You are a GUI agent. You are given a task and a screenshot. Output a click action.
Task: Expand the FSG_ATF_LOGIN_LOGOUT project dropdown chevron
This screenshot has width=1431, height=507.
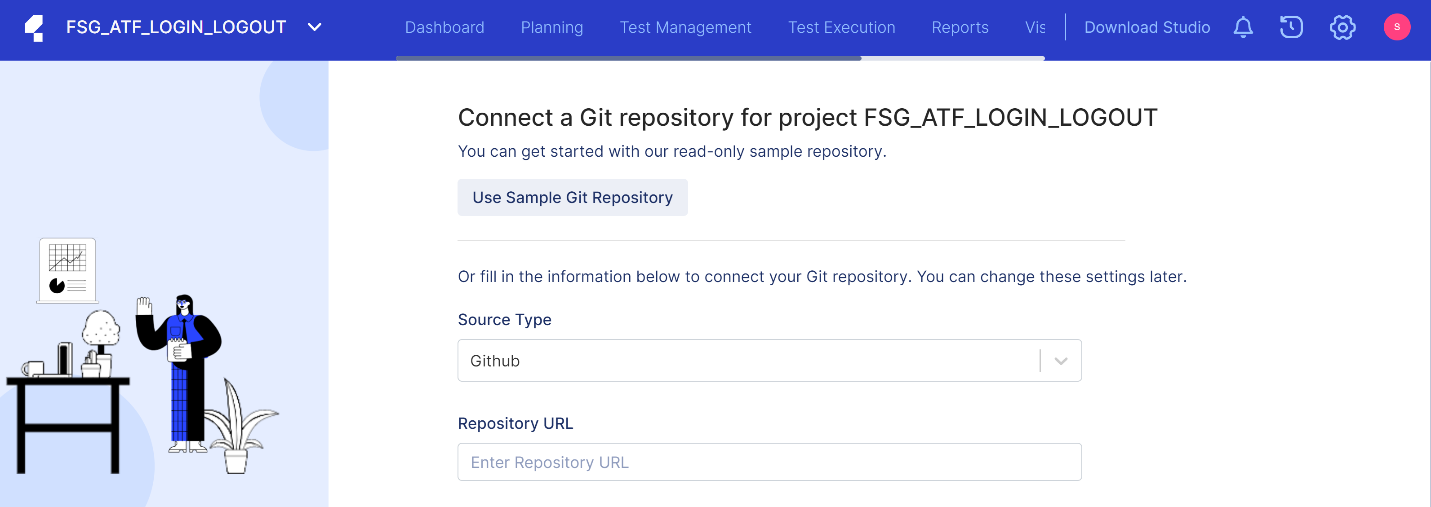315,27
